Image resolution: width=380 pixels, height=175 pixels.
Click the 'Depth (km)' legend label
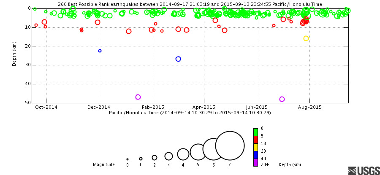290,164
